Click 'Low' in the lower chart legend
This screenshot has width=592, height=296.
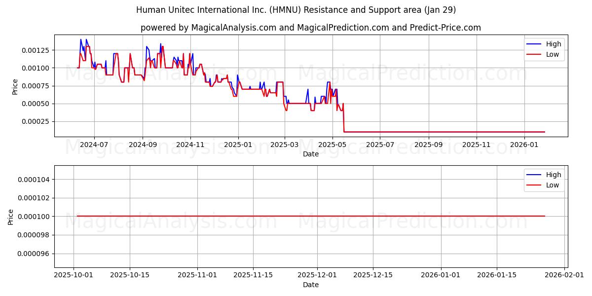[553, 185]
